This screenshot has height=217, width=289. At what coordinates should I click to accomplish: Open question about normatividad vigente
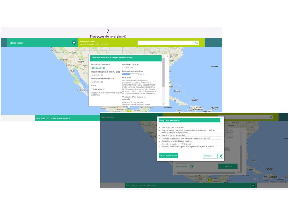188,147
